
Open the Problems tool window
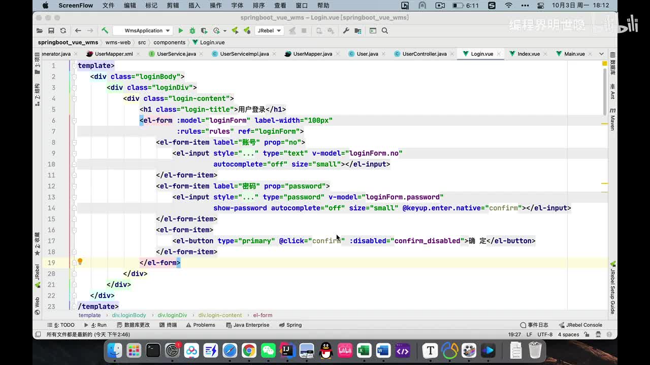point(201,325)
